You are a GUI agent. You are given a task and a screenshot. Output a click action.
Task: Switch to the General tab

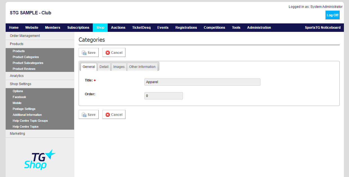pyautogui.click(x=89, y=67)
